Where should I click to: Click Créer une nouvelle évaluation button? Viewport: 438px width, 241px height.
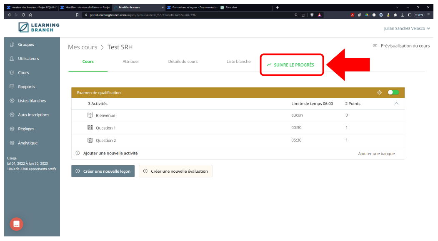[175, 171]
